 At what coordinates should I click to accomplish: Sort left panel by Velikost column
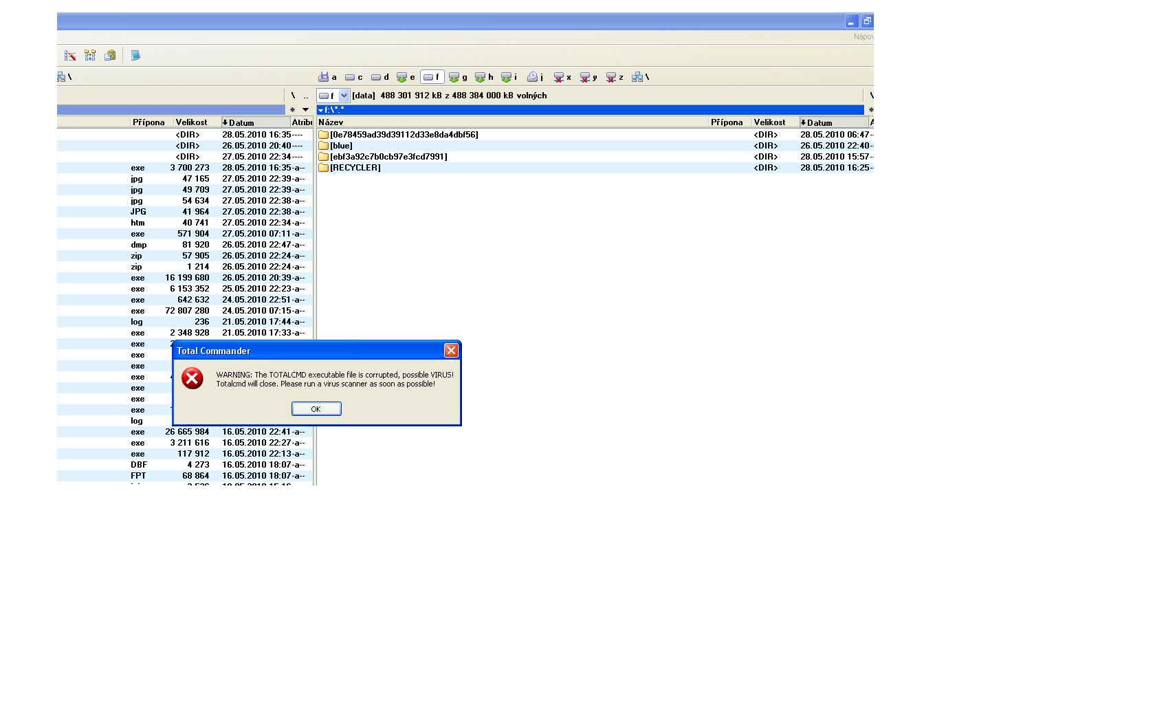pyautogui.click(x=197, y=122)
